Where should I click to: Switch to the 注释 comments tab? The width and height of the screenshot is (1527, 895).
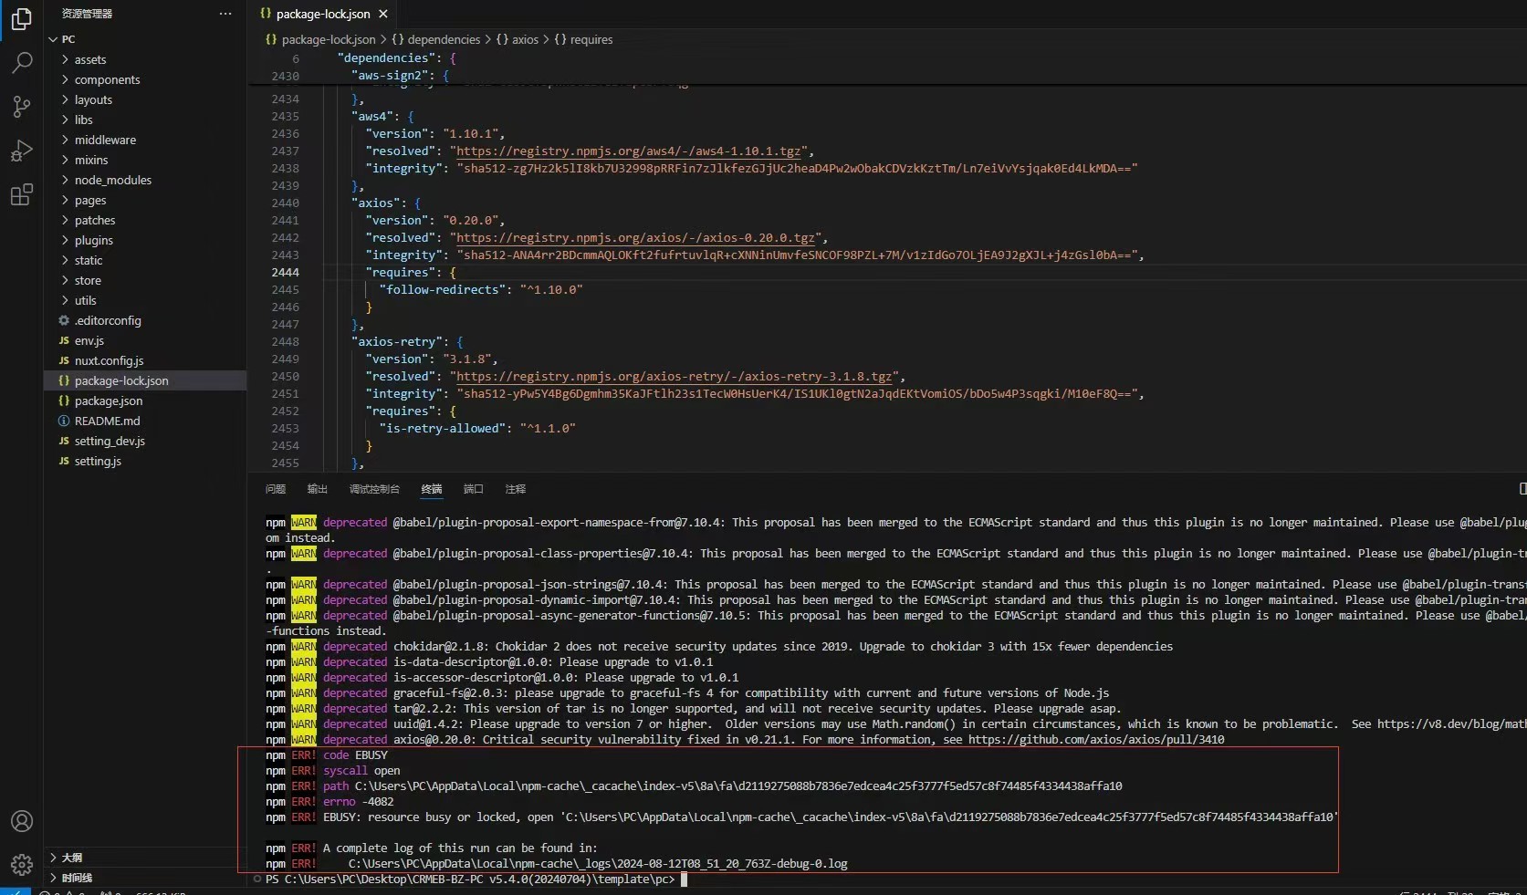click(516, 489)
